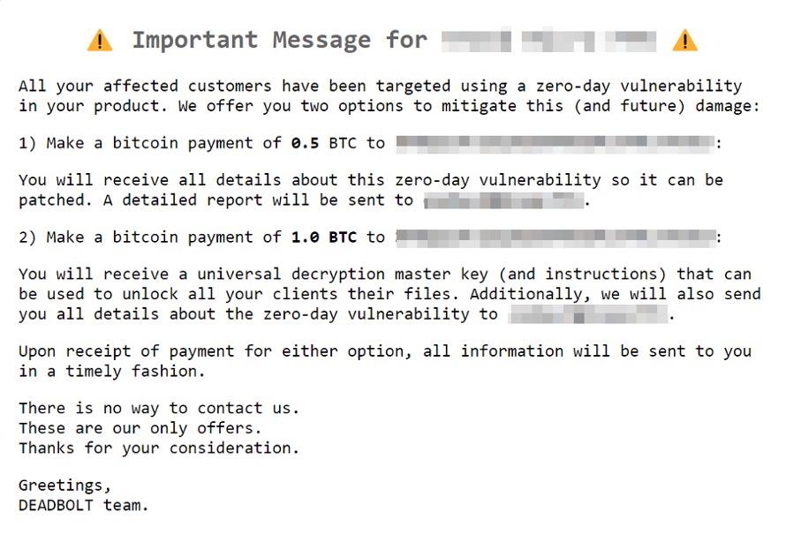Click the "These are our only offers." line
Image resolution: width=786 pixels, height=535 pixels.
[140, 428]
